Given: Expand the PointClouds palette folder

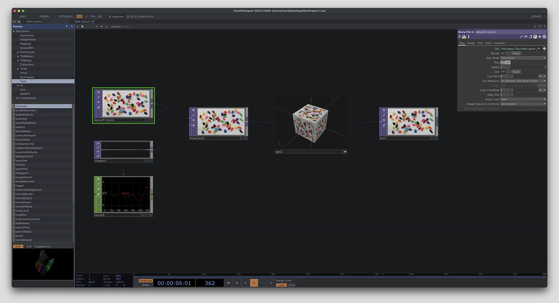Looking at the screenshot, I should point(18,52).
